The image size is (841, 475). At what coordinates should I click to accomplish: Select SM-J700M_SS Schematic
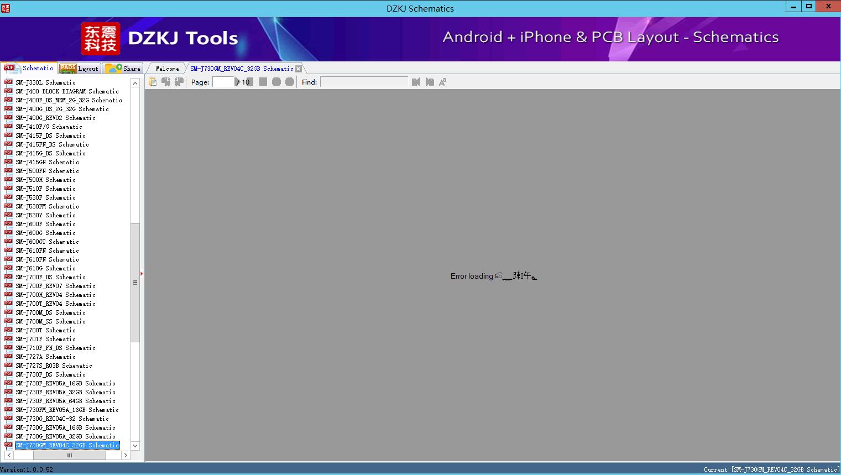point(51,321)
